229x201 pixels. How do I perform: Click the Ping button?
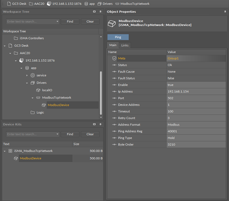point(118,37)
